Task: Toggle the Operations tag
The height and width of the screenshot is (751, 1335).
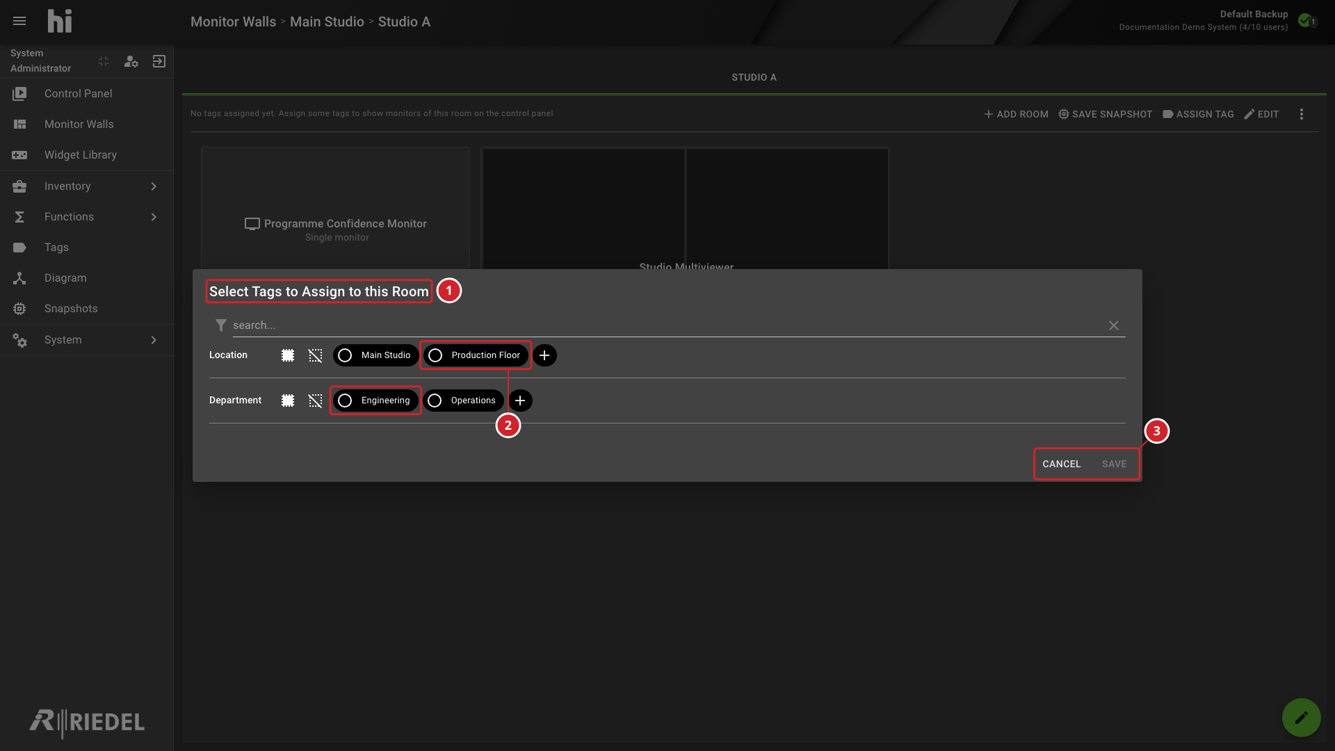Action: pyautogui.click(x=463, y=401)
